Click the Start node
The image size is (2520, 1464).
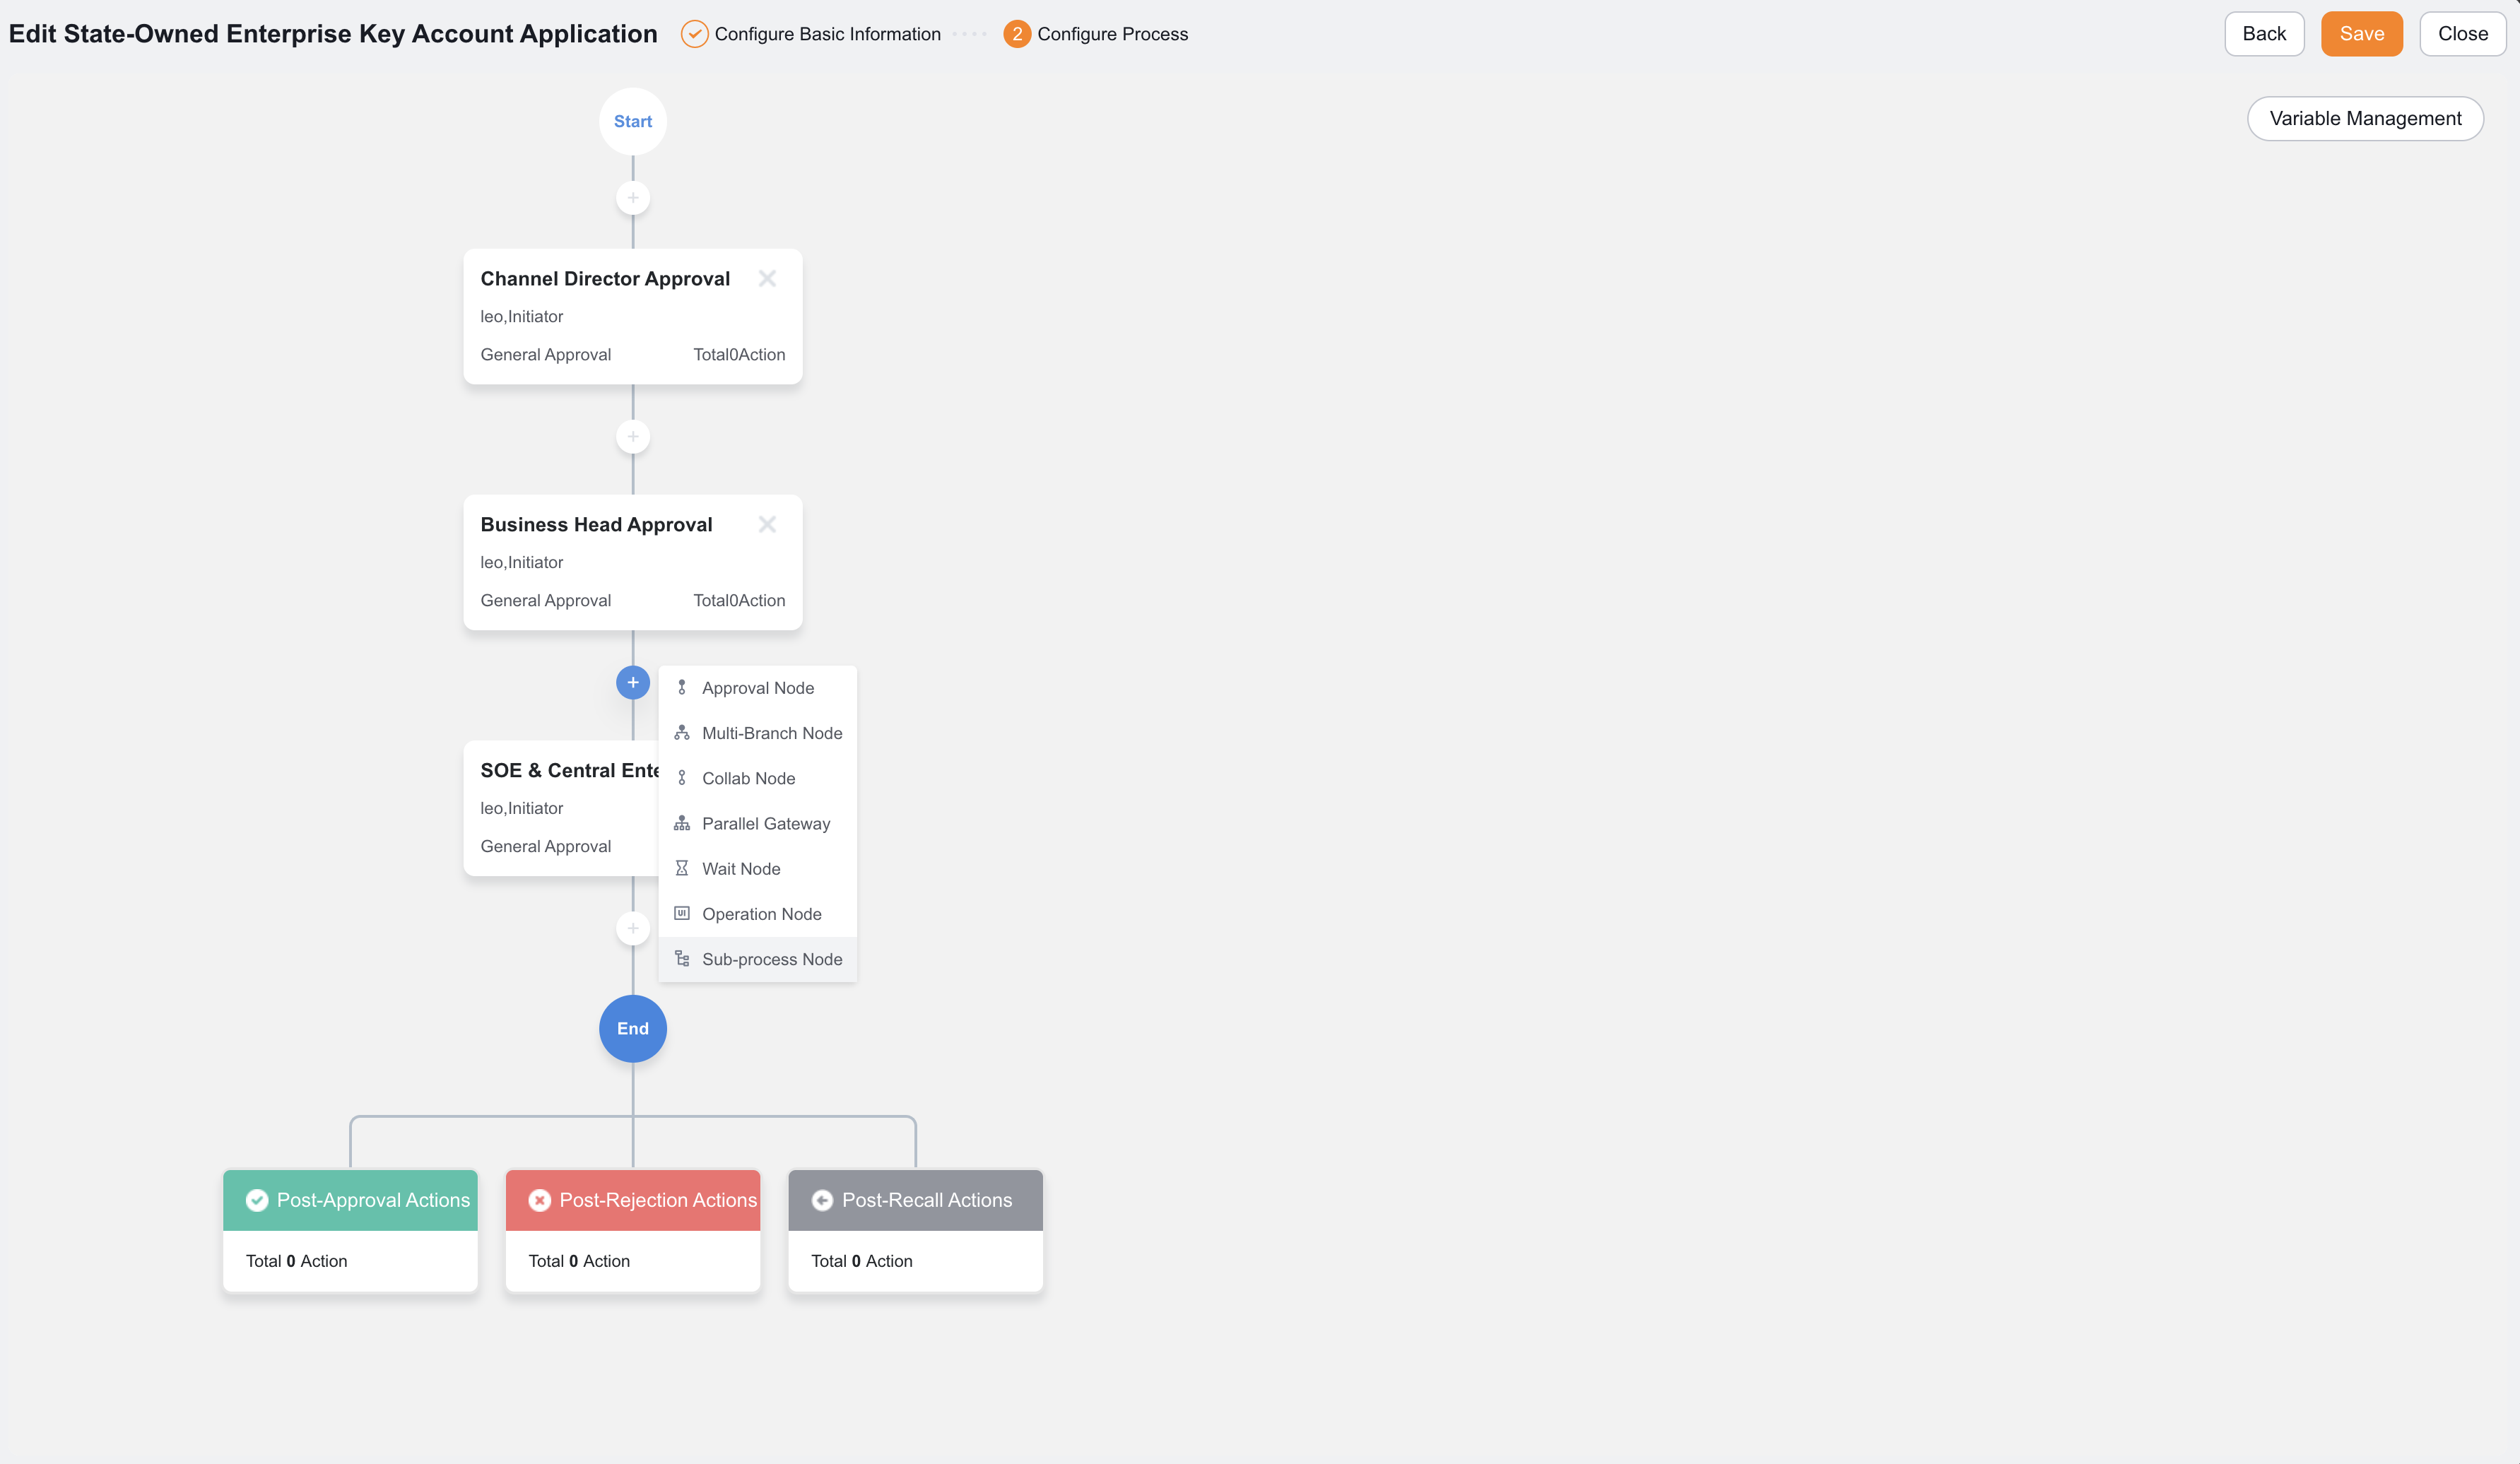tap(633, 121)
